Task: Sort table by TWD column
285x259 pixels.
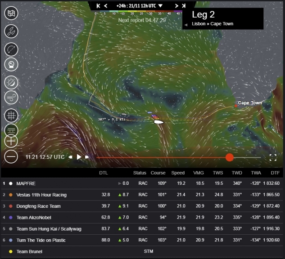Action: coord(237,173)
